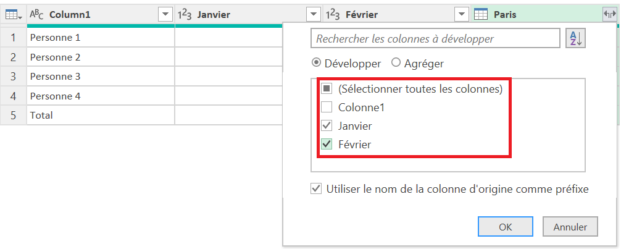This screenshot has width=621, height=249.
Task: Click the expand arrows icon on Paris column
Action: pos(607,14)
